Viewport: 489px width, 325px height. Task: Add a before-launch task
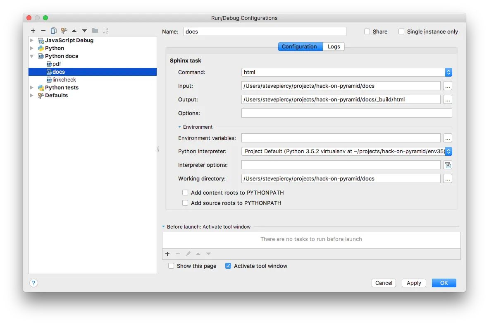pos(167,254)
